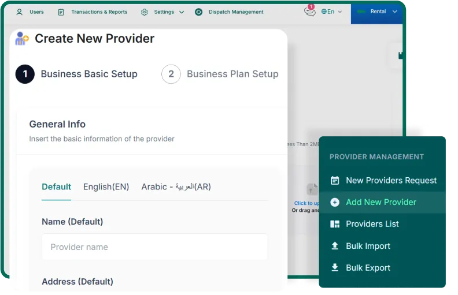Click the Bulk Import upload icon
458x295 pixels.
click(x=335, y=246)
